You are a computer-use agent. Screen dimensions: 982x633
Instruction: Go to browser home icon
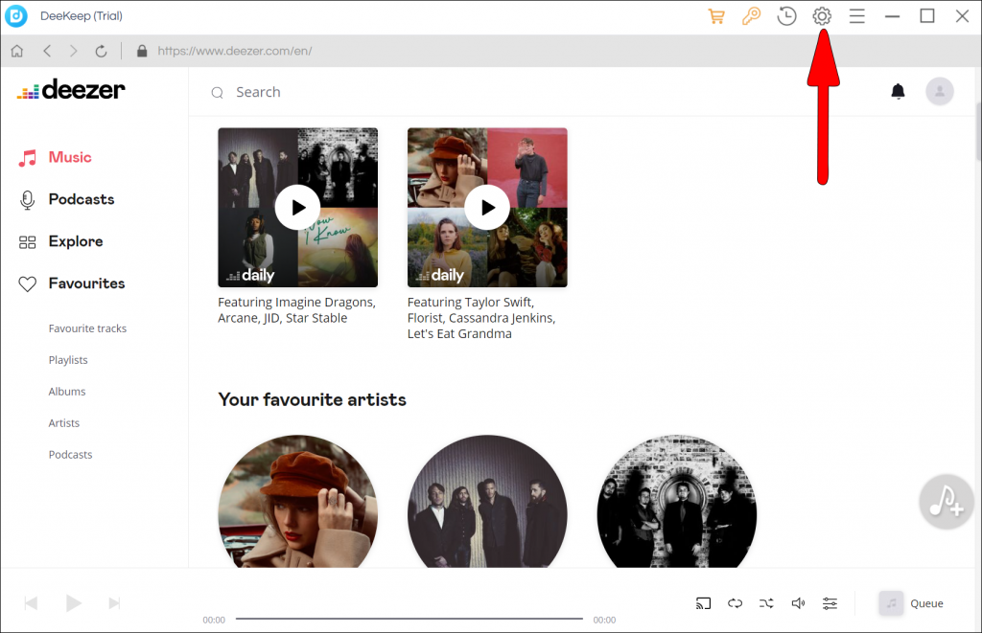click(17, 51)
